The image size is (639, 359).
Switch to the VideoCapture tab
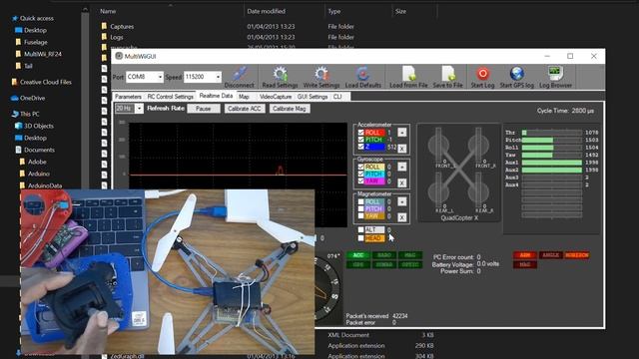[276, 97]
